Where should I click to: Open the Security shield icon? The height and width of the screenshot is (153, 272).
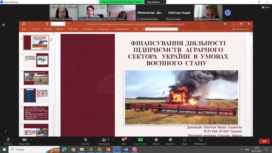85,140
